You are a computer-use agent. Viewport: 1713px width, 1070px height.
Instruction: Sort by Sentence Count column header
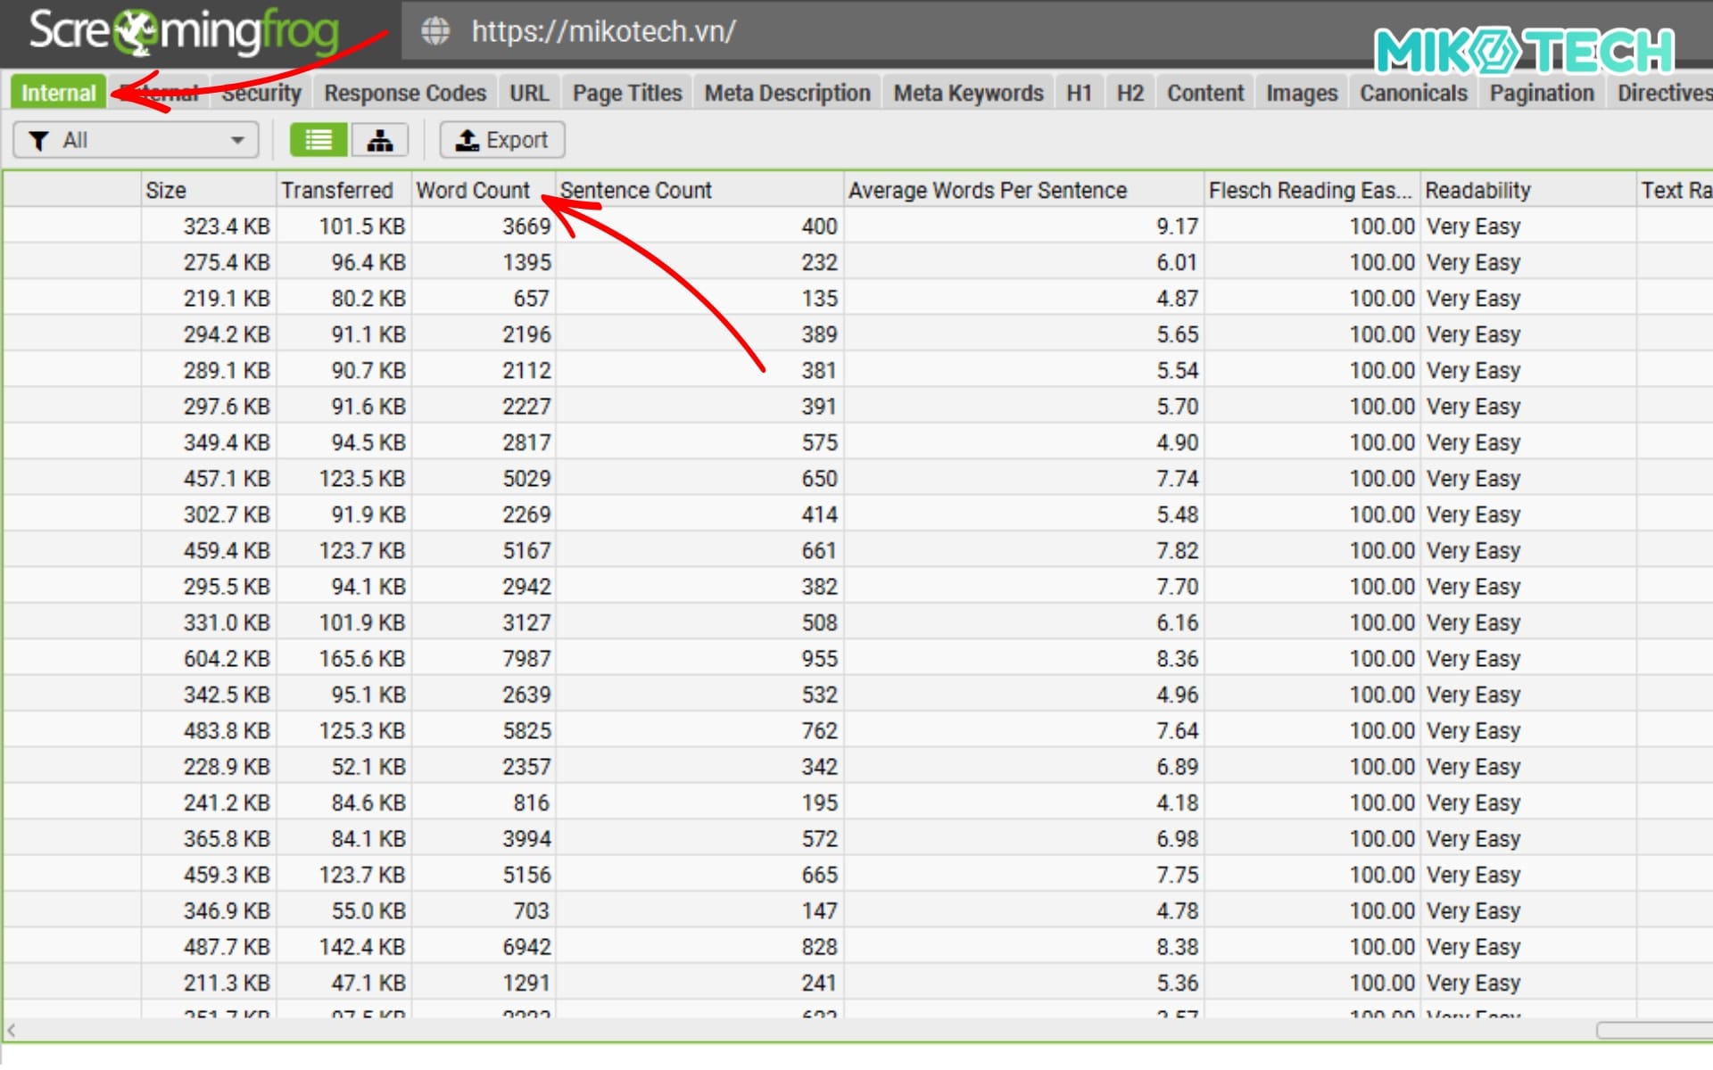[x=636, y=190]
